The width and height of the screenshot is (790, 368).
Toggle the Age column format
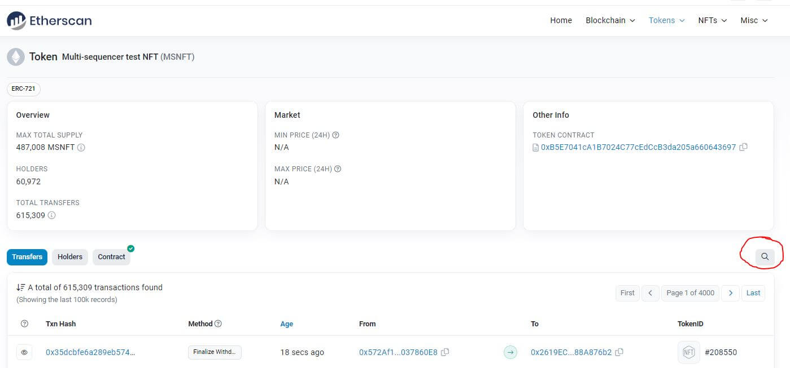click(x=287, y=324)
